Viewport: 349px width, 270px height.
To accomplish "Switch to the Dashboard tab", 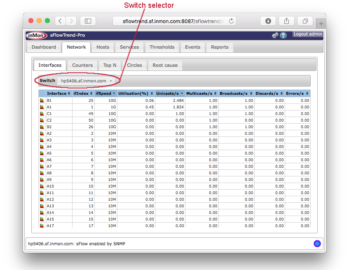I will pyautogui.click(x=44, y=47).
